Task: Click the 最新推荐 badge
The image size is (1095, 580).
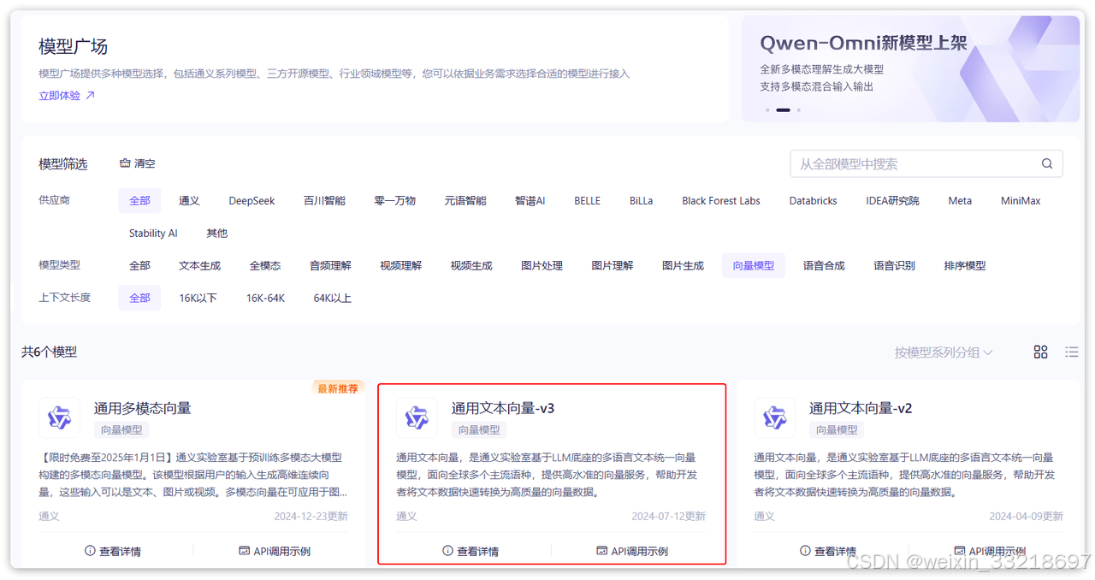Action: tap(338, 388)
